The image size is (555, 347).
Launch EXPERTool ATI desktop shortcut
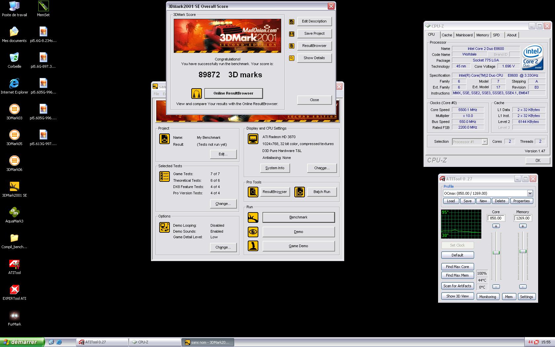tap(14, 292)
